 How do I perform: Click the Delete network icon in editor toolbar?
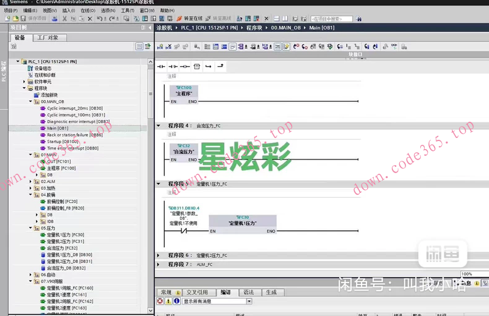168,47
